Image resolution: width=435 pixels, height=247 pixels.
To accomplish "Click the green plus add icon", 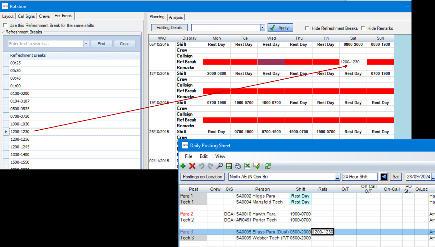I will pyautogui.click(x=183, y=166).
